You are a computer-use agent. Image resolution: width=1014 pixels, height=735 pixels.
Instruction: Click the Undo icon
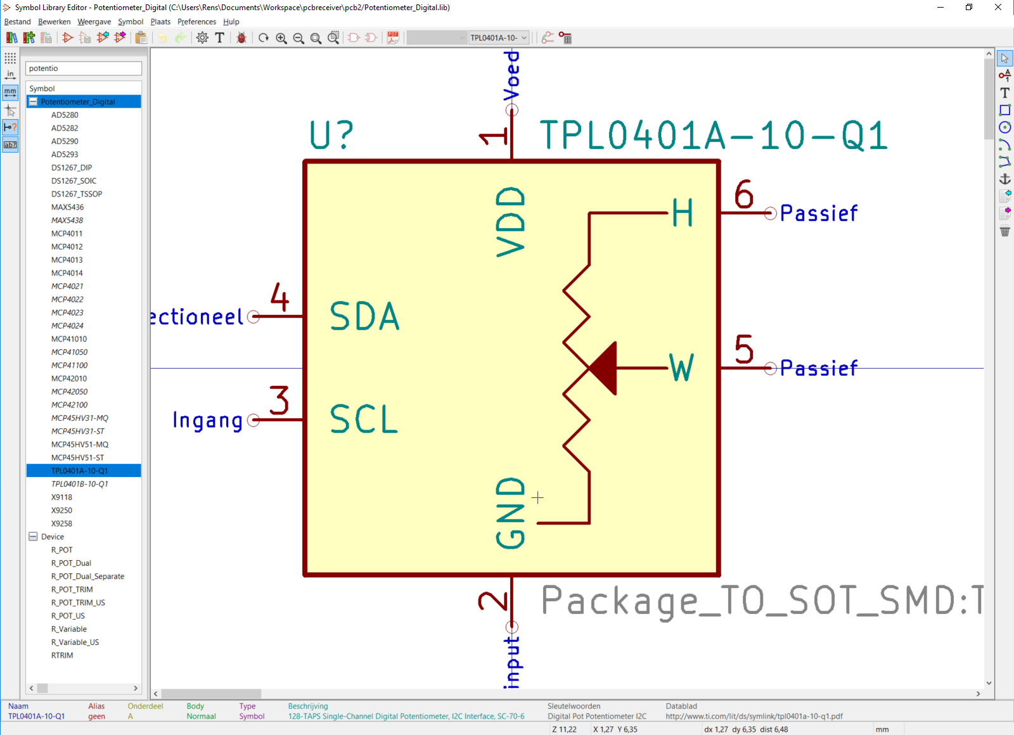pyautogui.click(x=164, y=37)
